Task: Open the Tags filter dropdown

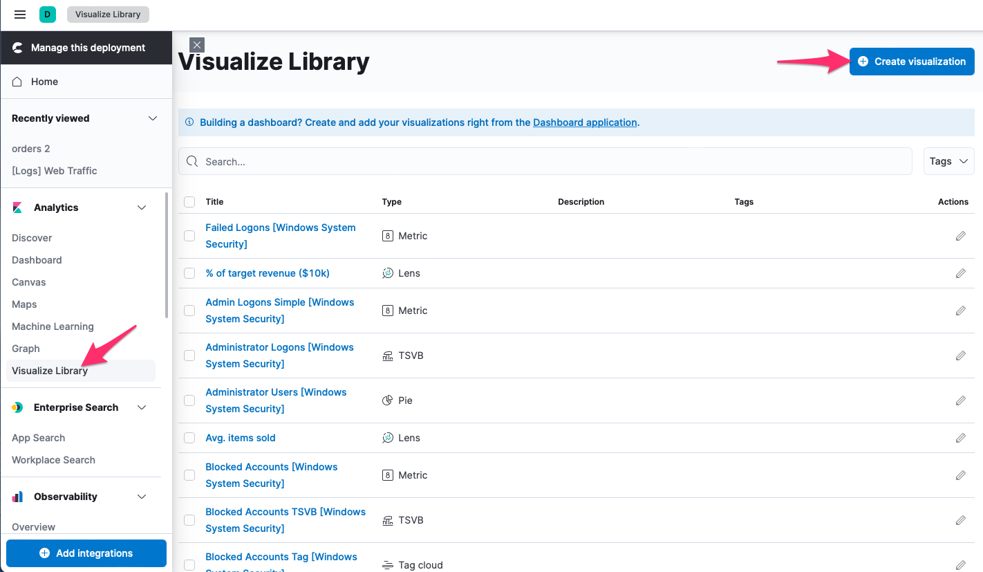Action: point(948,160)
